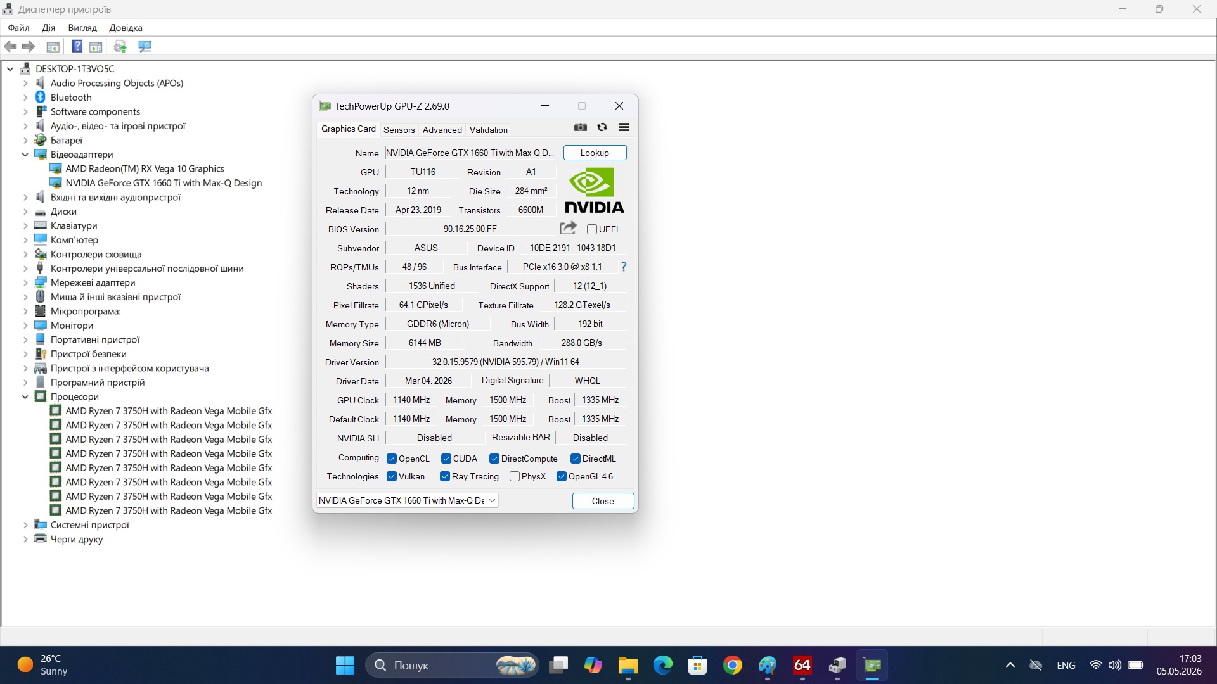Click the ENG language indicator

coord(1066,665)
